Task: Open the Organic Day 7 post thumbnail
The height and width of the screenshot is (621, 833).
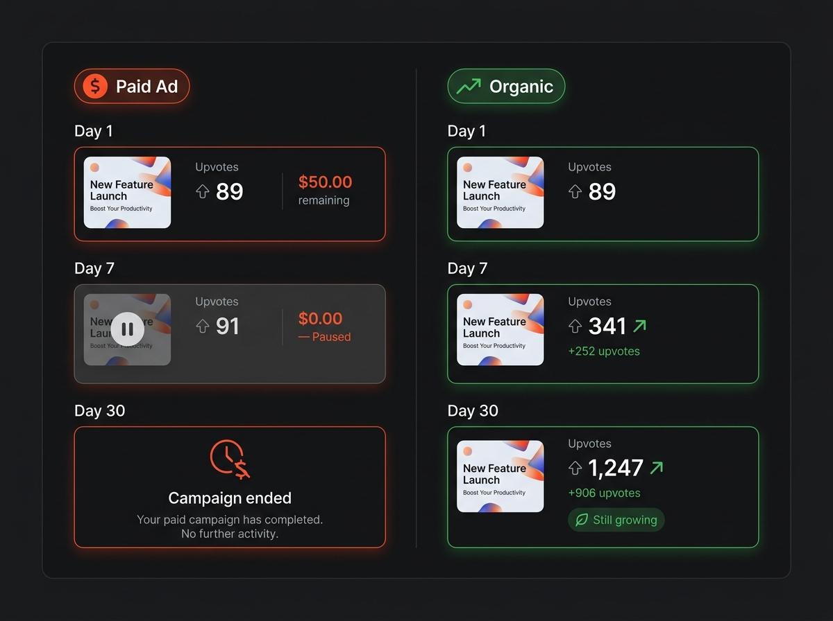Action: 500,330
